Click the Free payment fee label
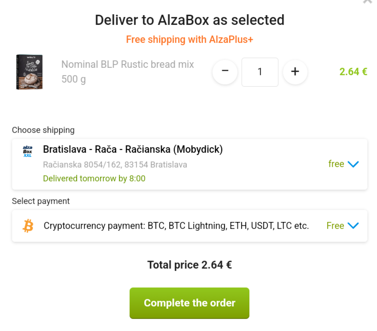 pyautogui.click(x=335, y=226)
